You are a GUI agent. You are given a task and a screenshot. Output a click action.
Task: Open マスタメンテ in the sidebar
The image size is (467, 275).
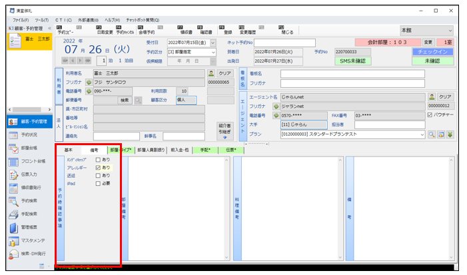(x=31, y=241)
